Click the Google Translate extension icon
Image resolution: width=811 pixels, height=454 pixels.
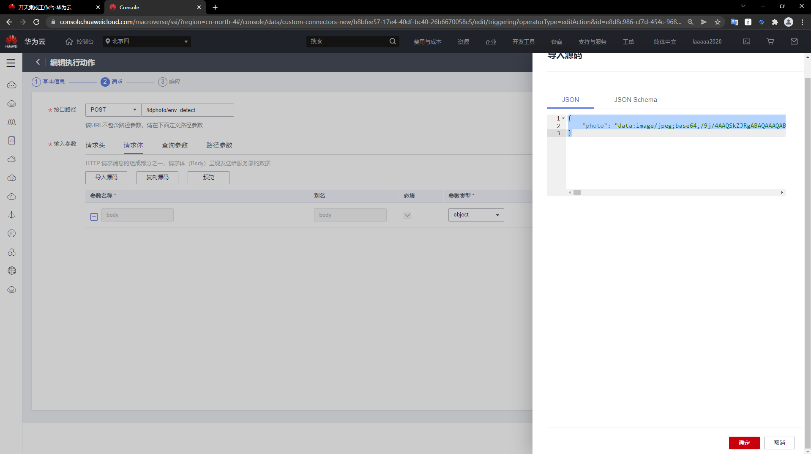point(735,22)
